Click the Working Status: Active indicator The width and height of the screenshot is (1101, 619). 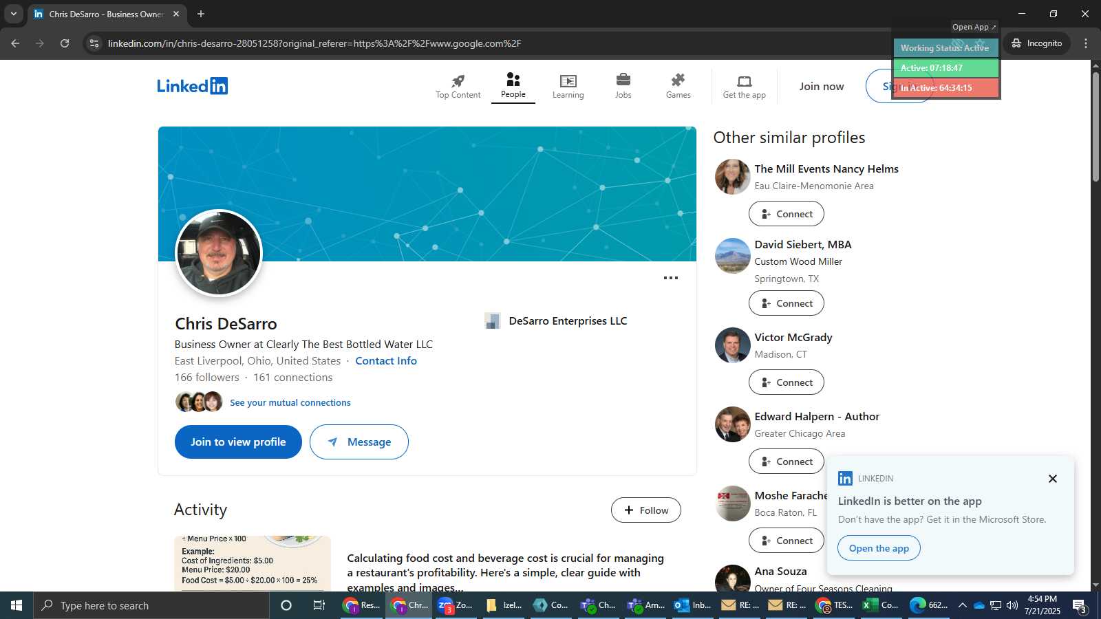945,48
